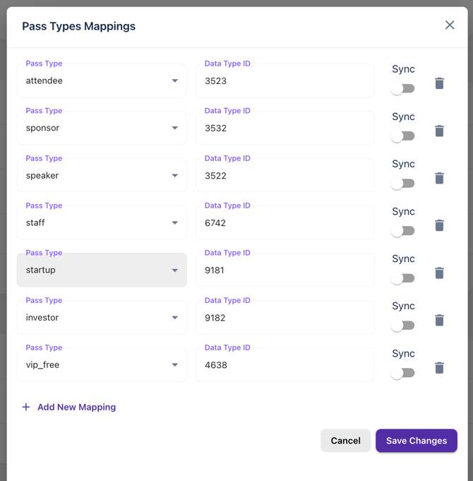The image size is (473, 481).
Task: Delete the staff pass type mapping
Action: [x=439, y=225]
